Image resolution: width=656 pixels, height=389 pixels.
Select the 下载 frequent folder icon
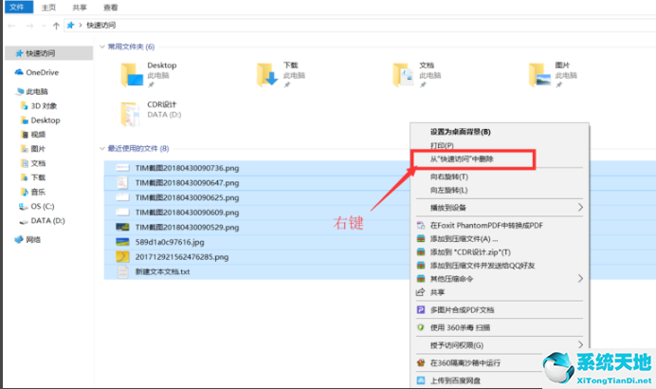pos(267,75)
